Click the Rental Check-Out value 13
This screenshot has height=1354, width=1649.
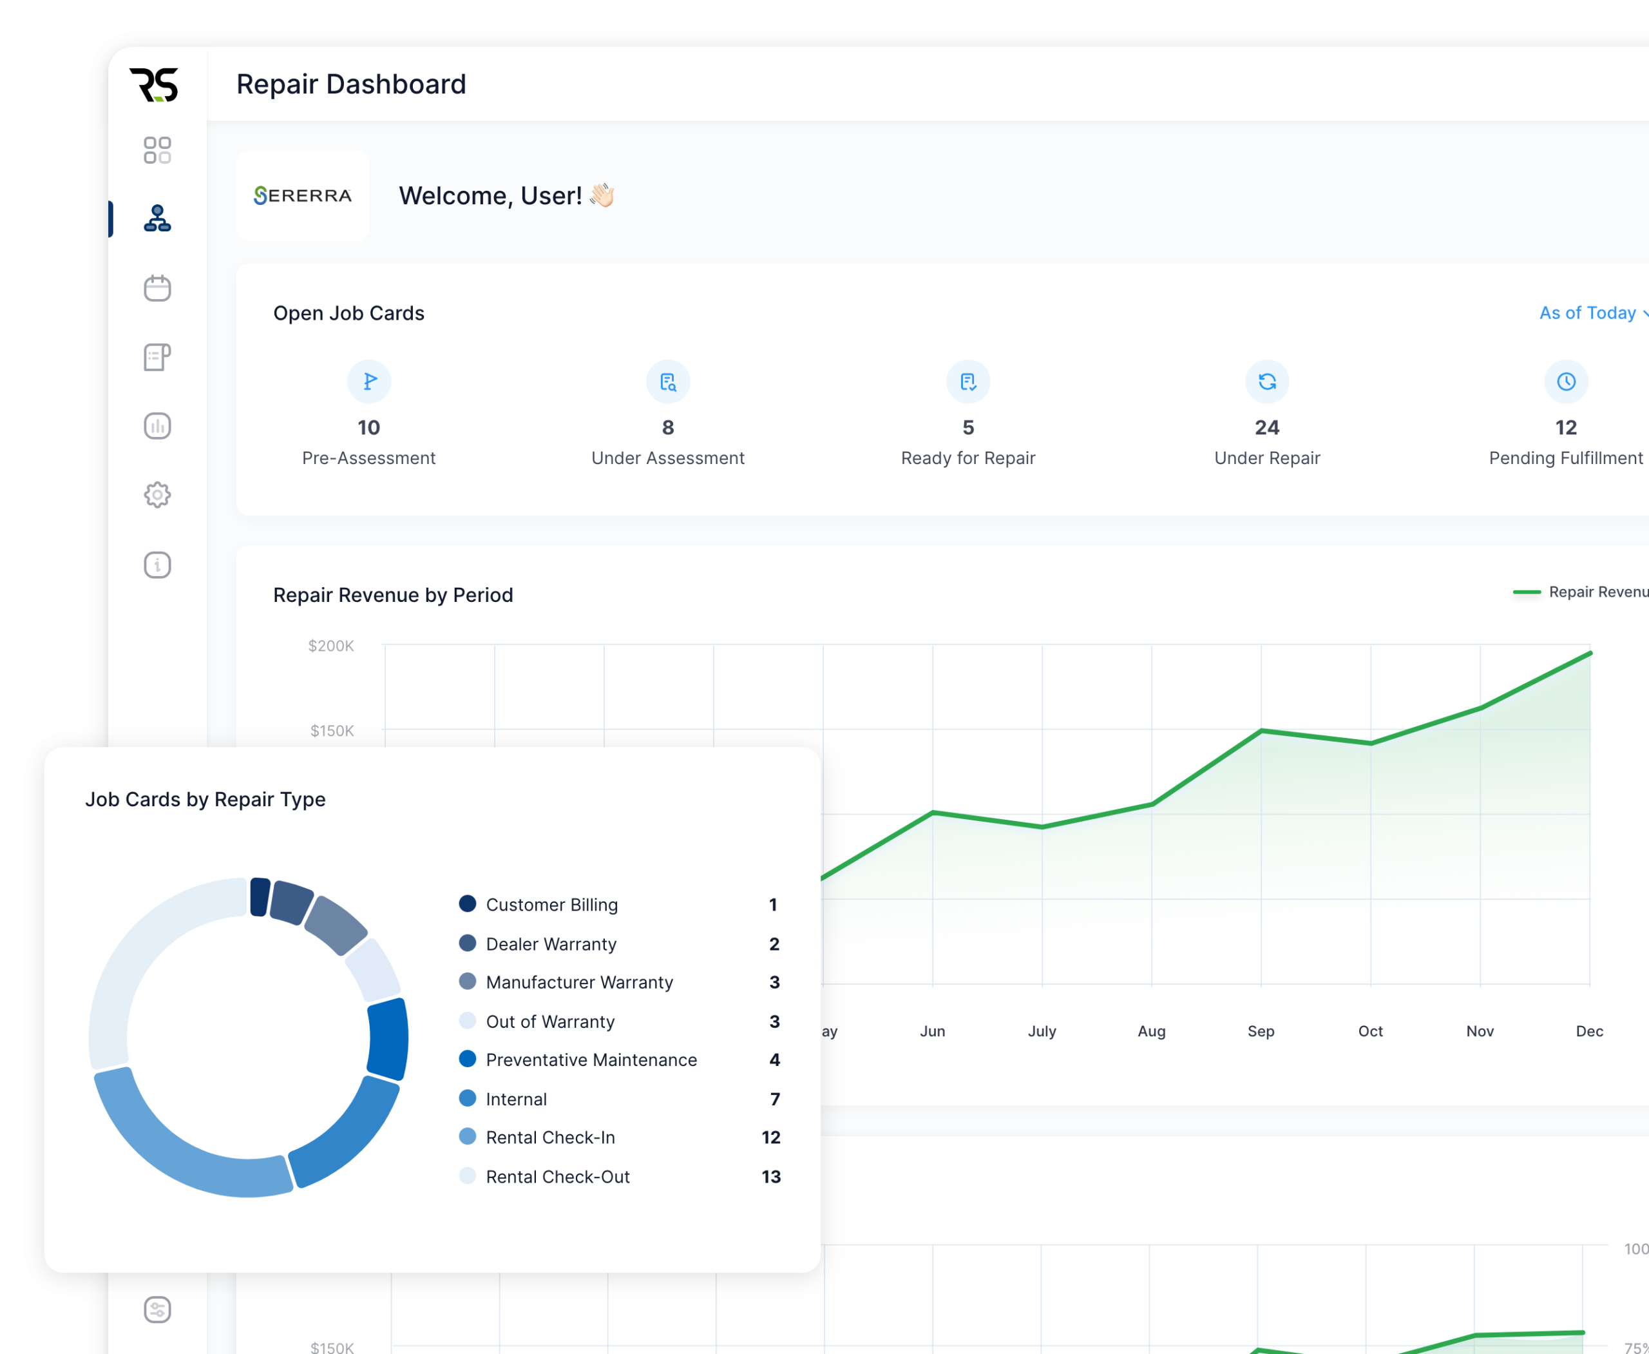771,1176
